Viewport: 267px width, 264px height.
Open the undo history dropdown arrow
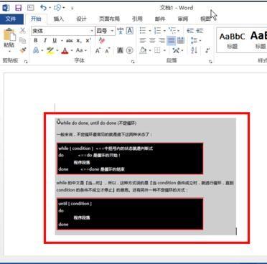coord(50,8)
